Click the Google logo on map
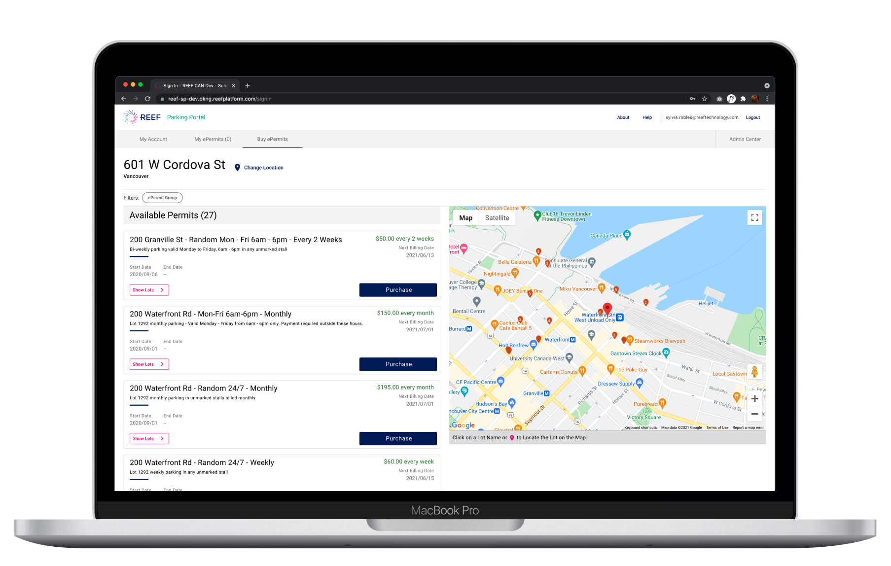Viewport: 891px width, 566px height. 463,425
